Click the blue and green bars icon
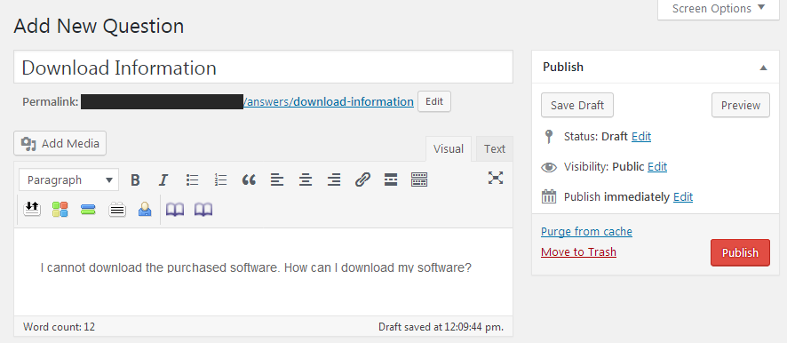787x343 pixels. 88,210
